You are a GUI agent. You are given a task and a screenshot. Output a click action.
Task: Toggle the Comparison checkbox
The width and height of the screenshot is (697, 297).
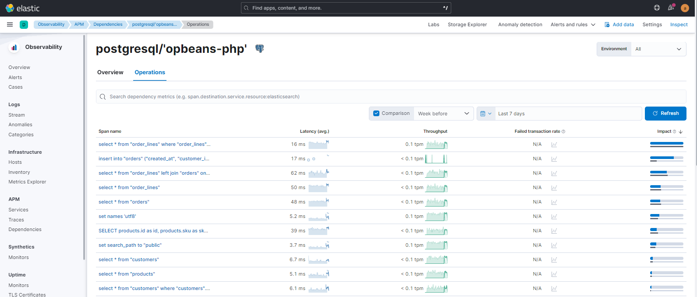tap(376, 114)
